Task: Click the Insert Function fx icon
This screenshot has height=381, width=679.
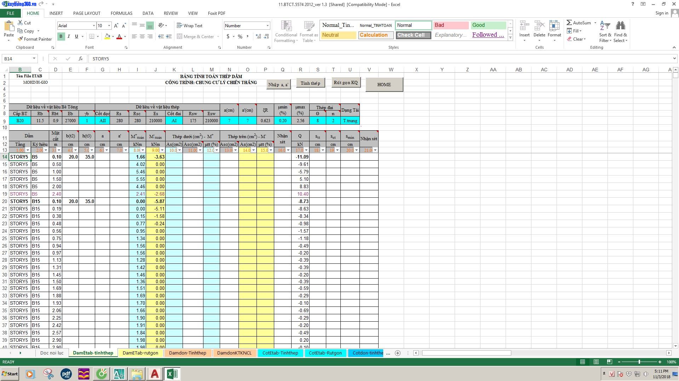Action: coord(81,59)
